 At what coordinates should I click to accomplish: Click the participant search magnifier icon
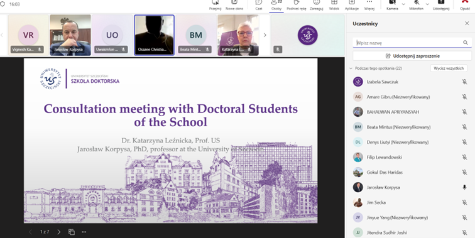466,43
